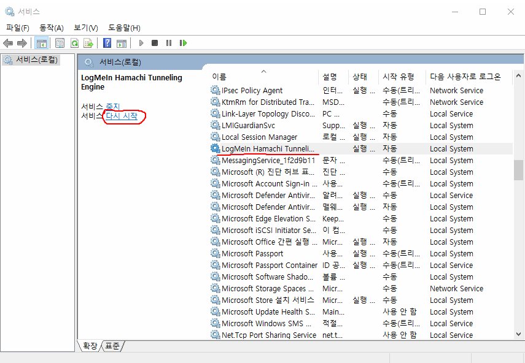Open the 보기(V) menu
Viewport: 525px width, 363px height.
click(86, 28)
